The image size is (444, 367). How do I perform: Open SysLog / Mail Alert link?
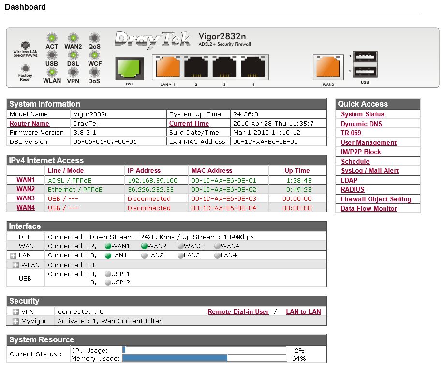point(370,171)
